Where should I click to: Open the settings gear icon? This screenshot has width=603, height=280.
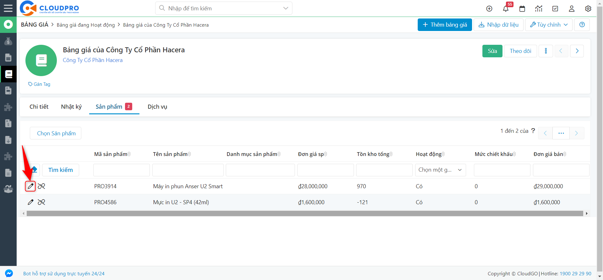tap(588, 9)
